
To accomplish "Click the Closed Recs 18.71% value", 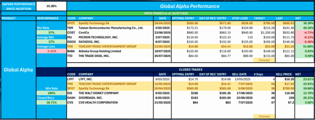I will pos(51,102).
